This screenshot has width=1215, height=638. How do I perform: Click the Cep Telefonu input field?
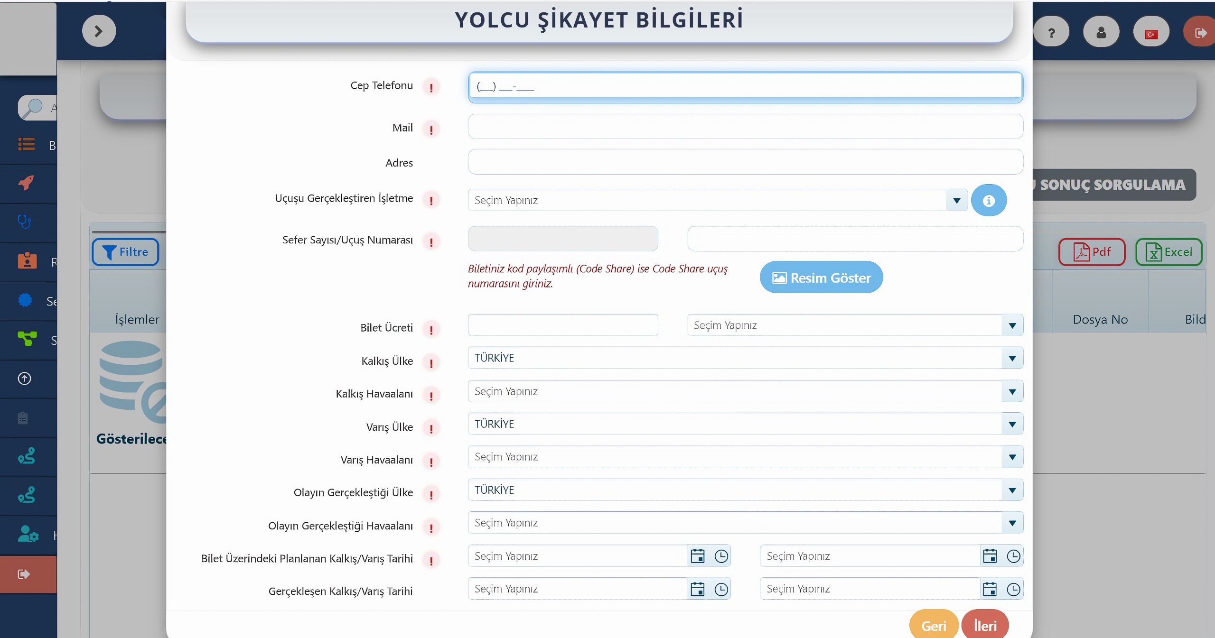coord(745,86)
